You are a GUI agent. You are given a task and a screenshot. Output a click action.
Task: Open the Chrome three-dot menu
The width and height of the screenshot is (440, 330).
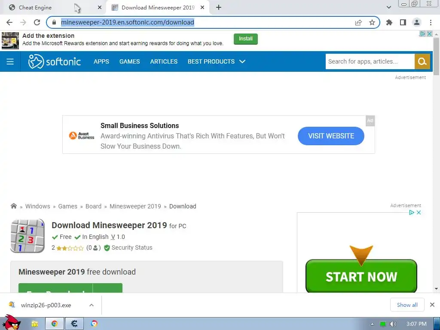(431, 22)
